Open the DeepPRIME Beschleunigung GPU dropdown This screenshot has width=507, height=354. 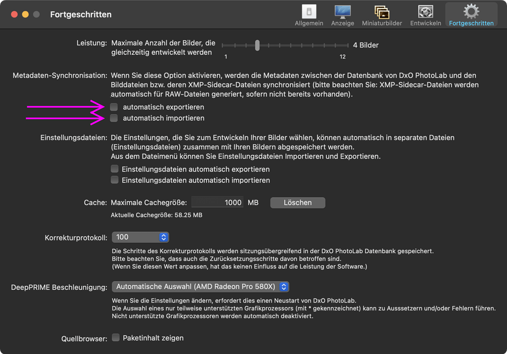tap(201, 286)
